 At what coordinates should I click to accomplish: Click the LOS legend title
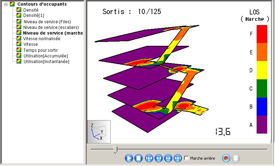point(254,12)
